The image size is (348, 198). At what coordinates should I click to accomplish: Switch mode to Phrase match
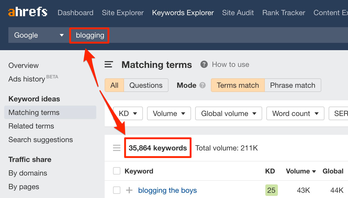pyautogui.click(x=293, y=85)
